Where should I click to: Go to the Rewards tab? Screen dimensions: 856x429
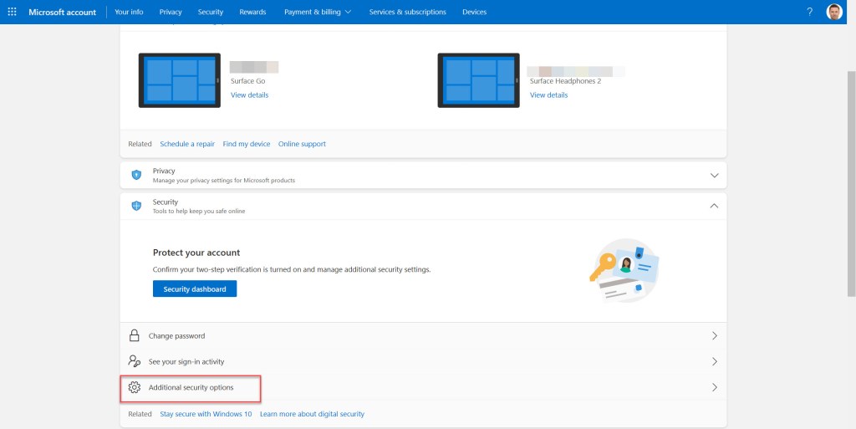click(x=252, y=12)
